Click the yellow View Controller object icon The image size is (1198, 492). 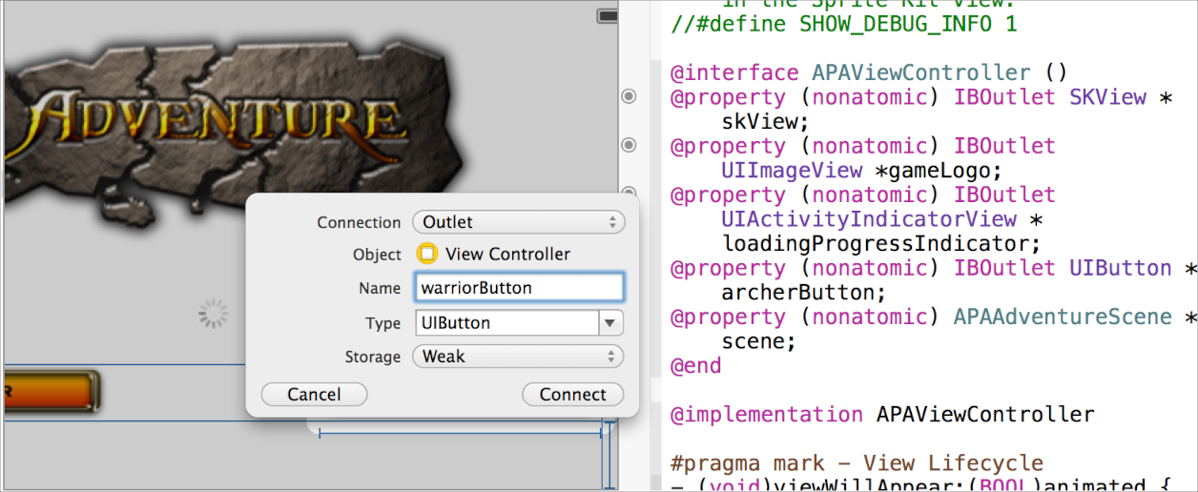click(x=427, y=254)
